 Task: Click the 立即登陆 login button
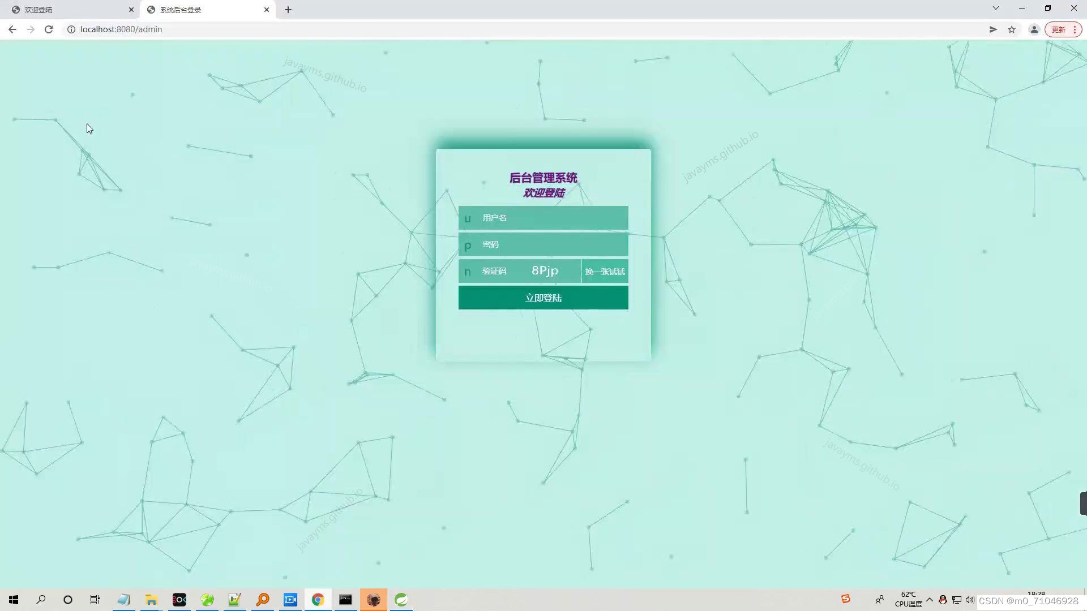click(x=543, y=298)
